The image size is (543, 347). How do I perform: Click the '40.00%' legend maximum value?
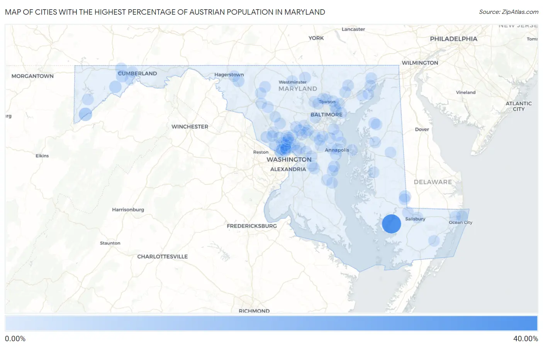coord(526,339)
